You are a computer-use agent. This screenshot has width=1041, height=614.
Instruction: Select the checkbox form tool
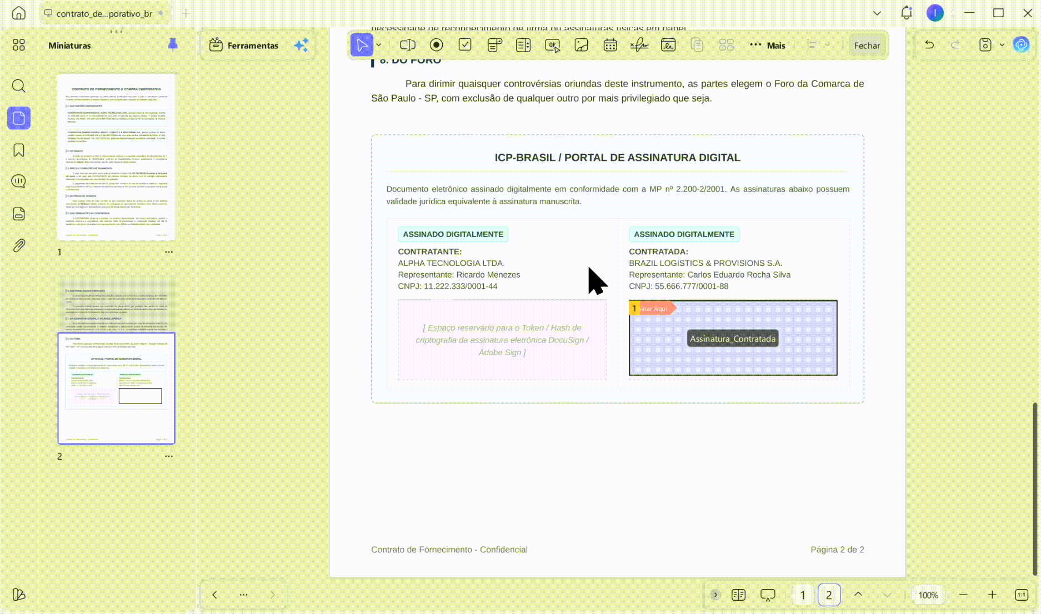point(466,45)
